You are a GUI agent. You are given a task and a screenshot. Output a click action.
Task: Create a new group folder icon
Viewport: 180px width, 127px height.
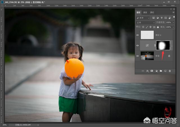[161, 71]
